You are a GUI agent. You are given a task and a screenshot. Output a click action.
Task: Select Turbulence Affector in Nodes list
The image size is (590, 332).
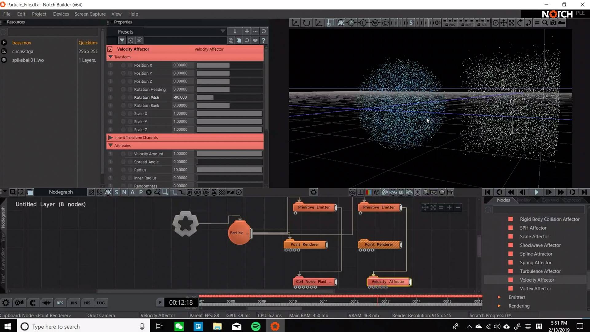pyautogui.click(x=540, y=271)
